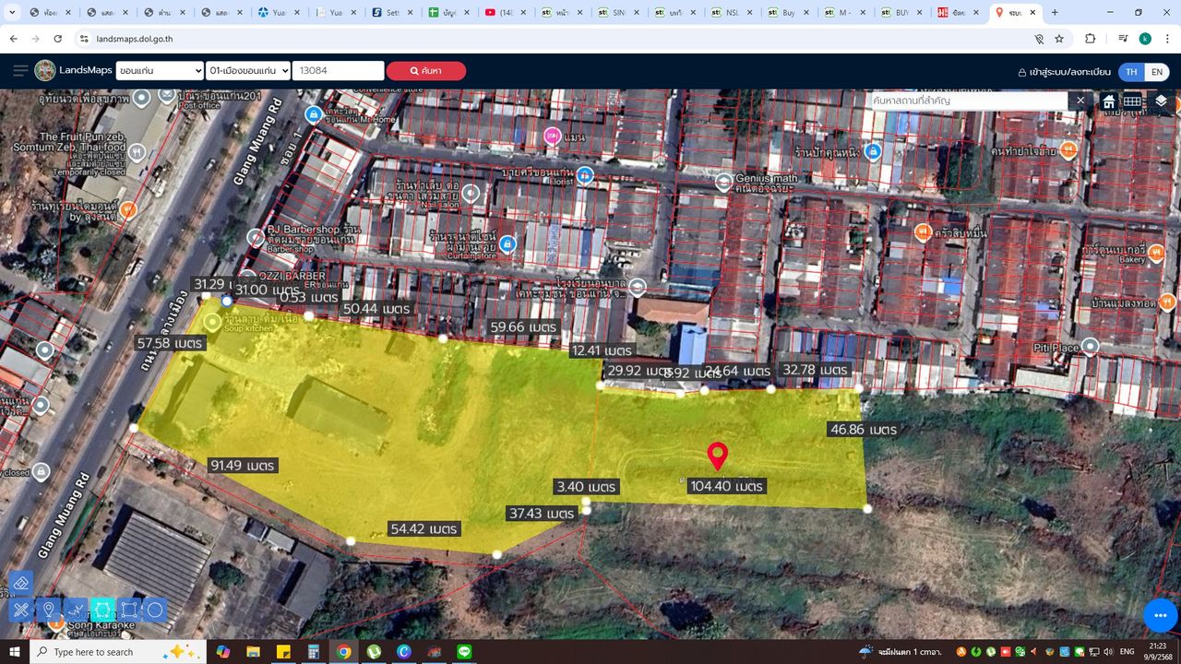Open the map layers panel

click(1161, 101)
